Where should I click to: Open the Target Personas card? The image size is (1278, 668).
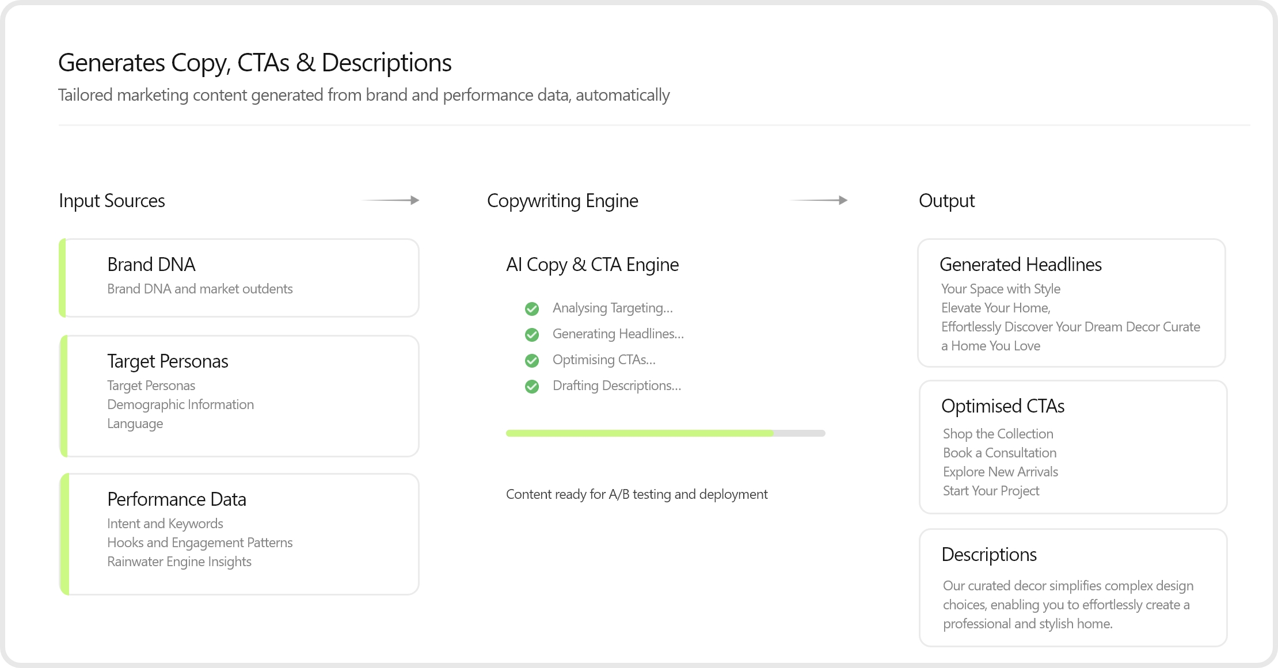[239, 396]
